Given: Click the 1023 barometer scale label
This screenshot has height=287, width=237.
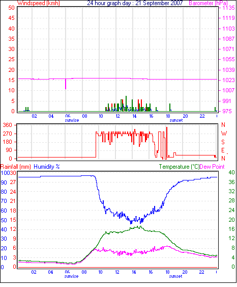Looking at the screenshot, I should tap(228, 80).
